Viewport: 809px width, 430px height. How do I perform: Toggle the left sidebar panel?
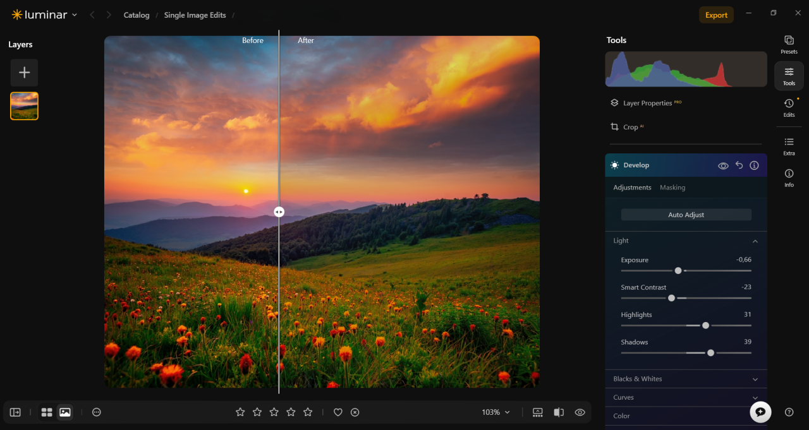coord(15,412)
